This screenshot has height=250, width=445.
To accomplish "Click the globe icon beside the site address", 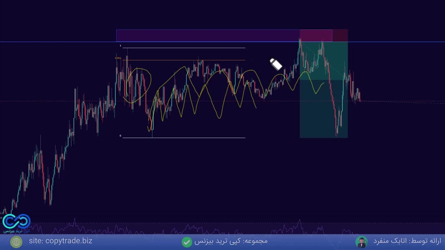I will pyautogui.click(x=16, y=241).
